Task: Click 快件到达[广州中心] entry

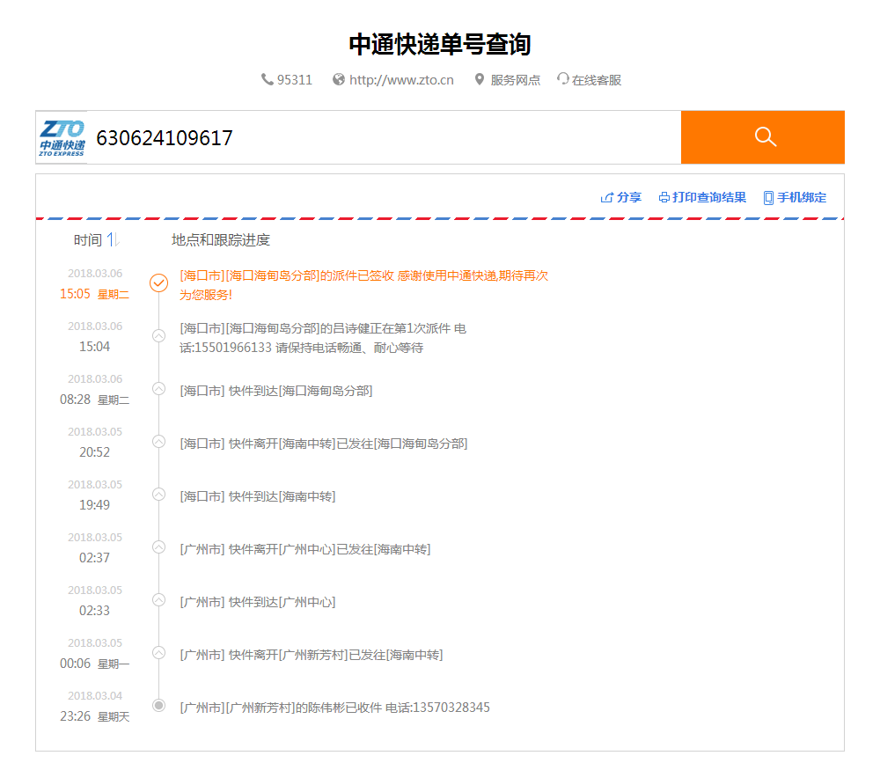Action: (x=258, y=602)
